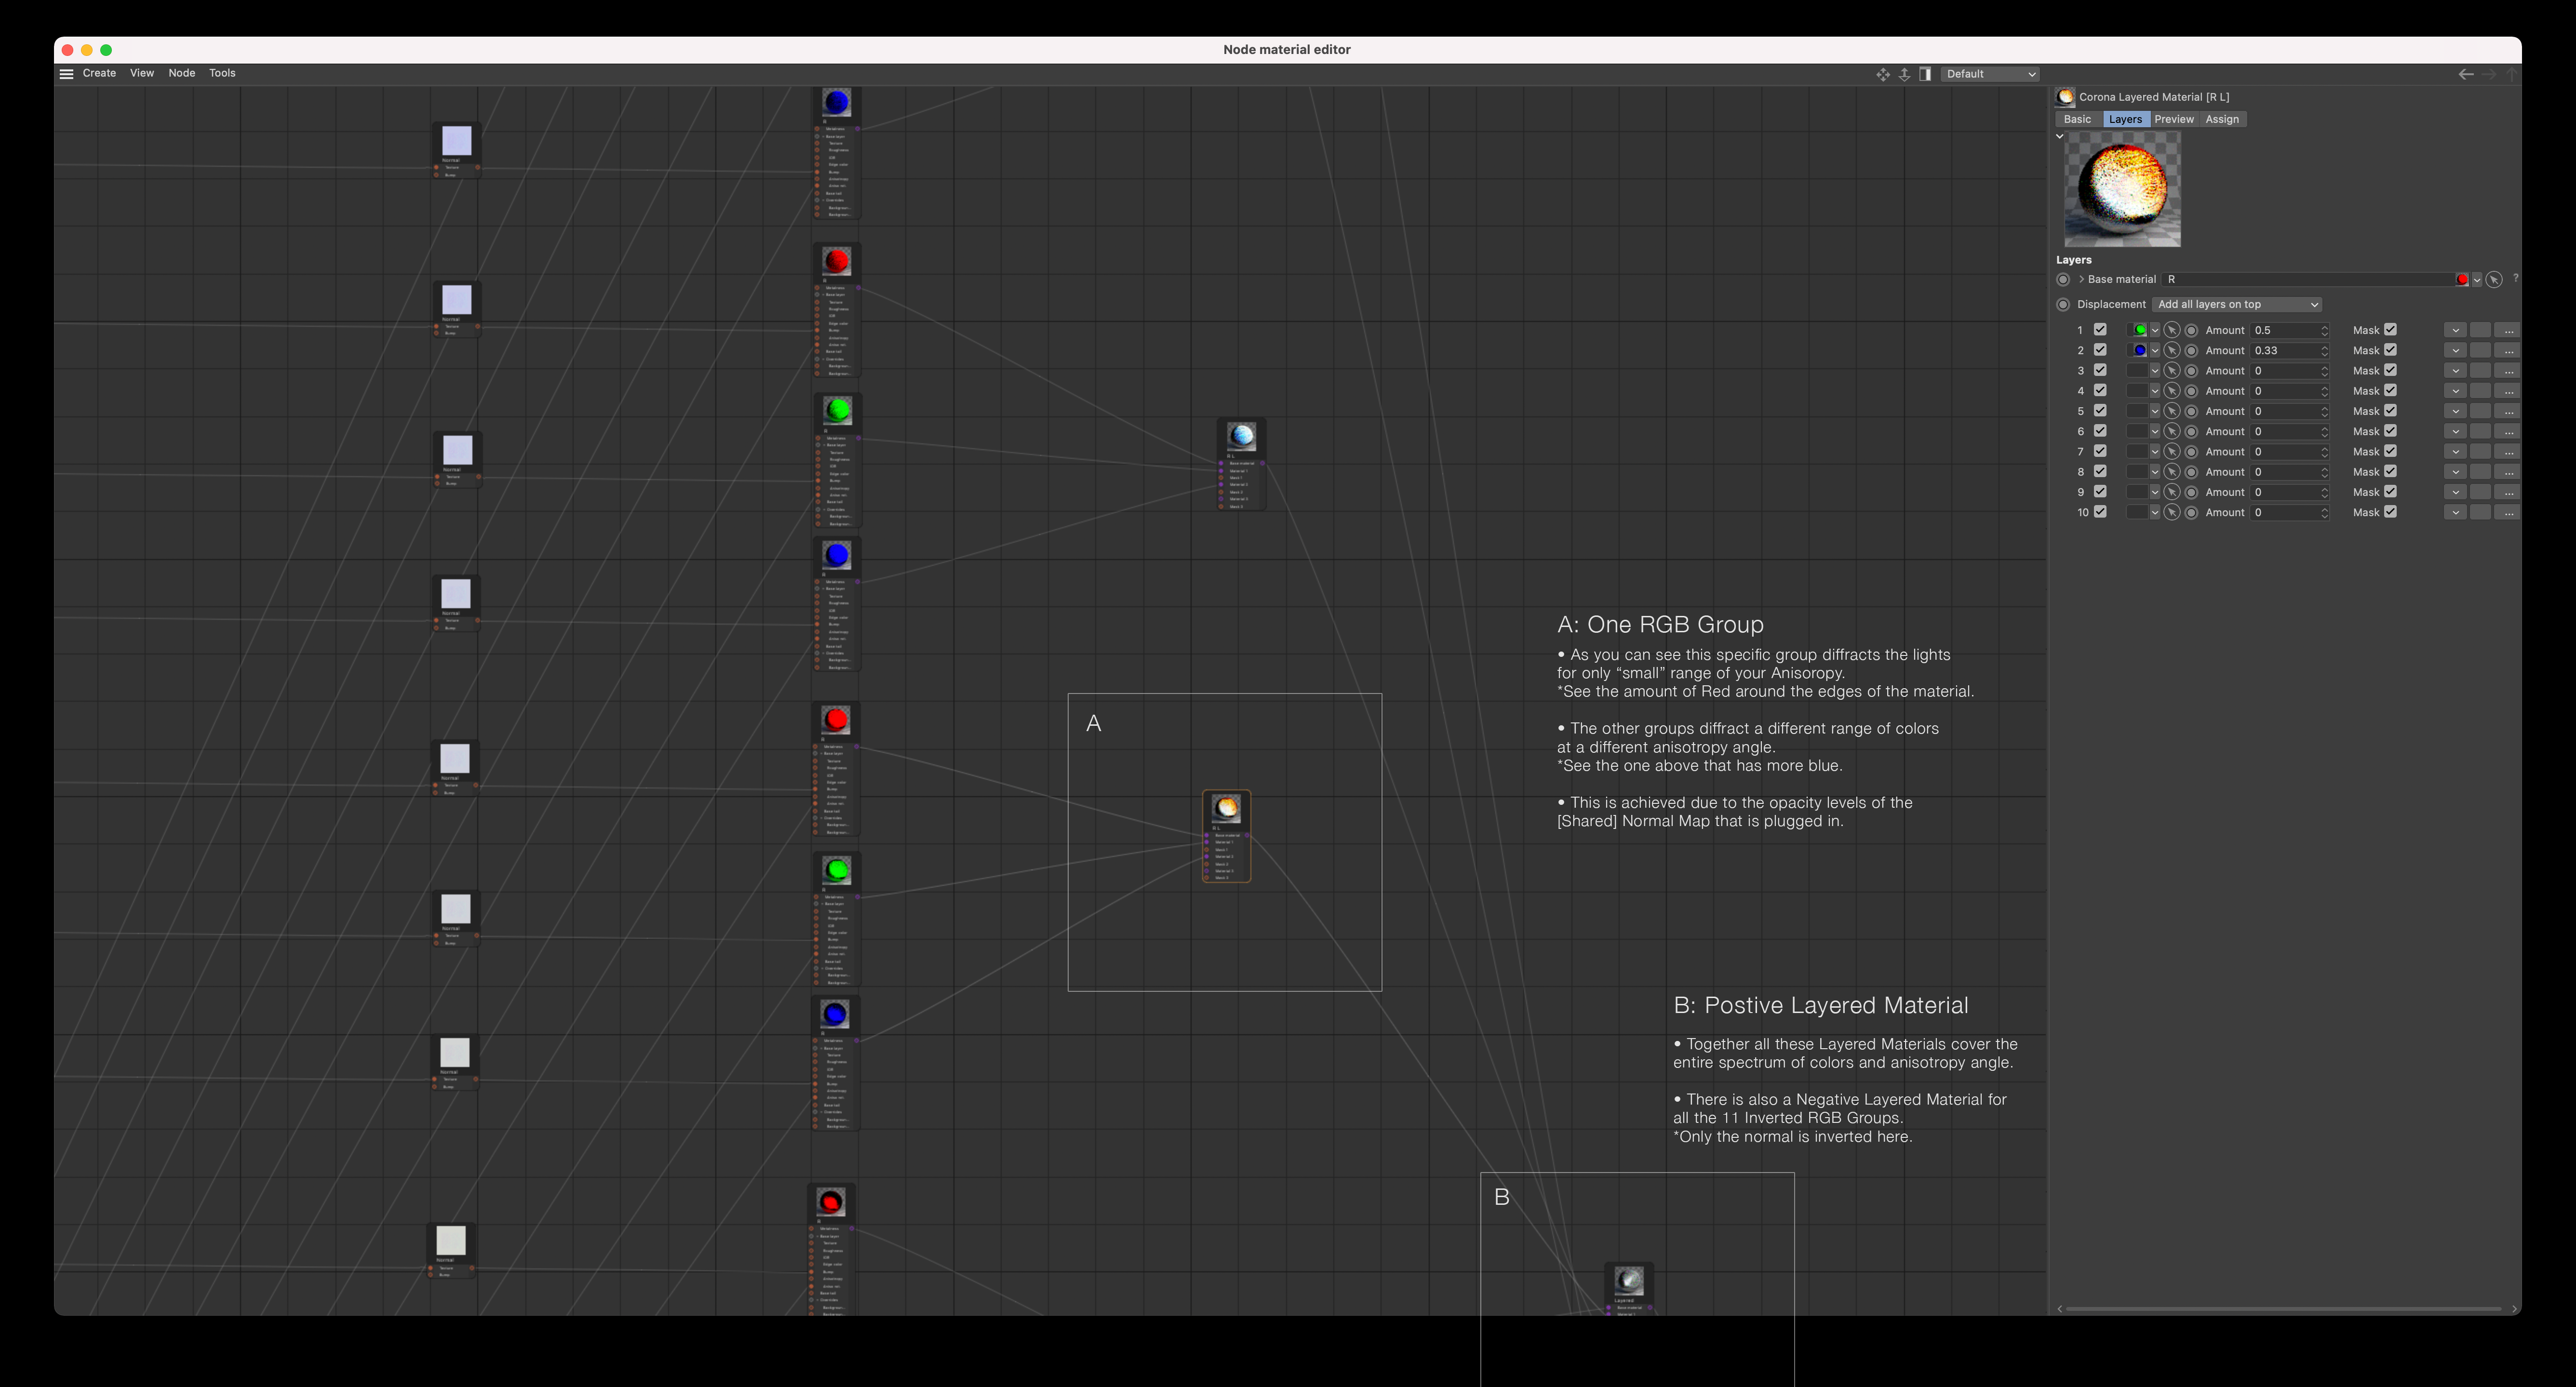
Task: Select the top Normal node thumbnail
Action: pyautogui.click(x=457, y=141)
